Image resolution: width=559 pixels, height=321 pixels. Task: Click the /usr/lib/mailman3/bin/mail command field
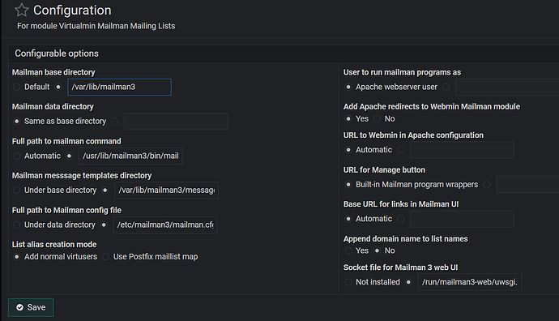tap(130, 156)
